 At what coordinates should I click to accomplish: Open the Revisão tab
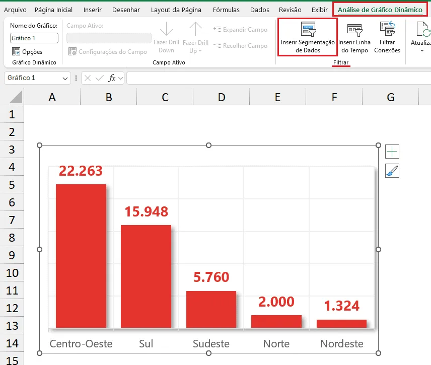coord(290,10)
